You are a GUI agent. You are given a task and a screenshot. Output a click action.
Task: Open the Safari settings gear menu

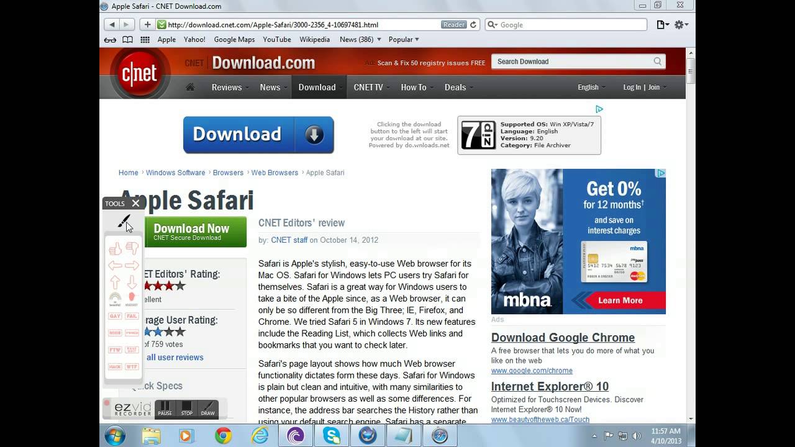[681, 25]
